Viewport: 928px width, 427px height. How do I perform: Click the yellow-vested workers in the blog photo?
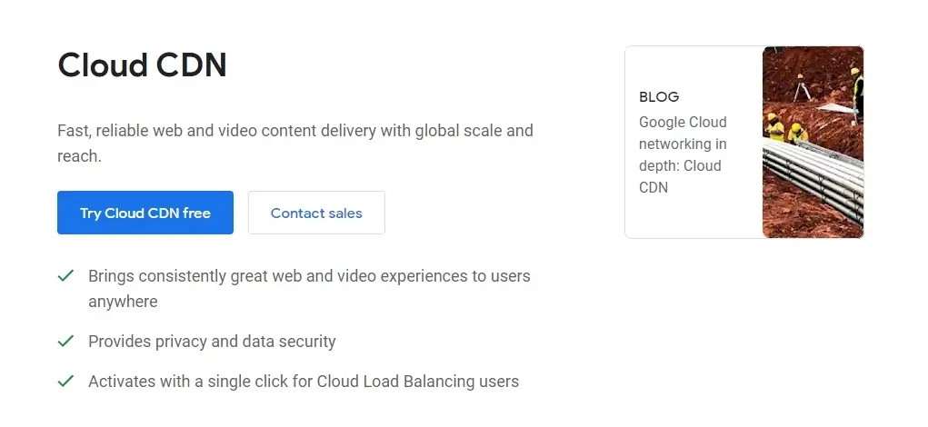coord(784,129)
